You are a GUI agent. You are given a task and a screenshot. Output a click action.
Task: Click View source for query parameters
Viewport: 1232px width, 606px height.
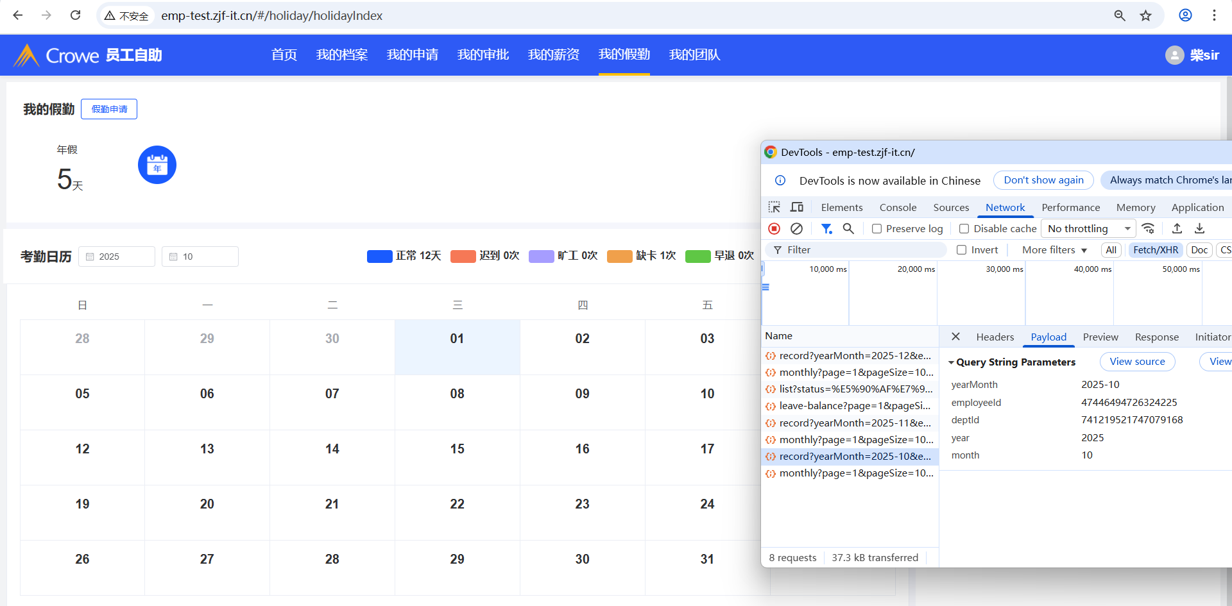(1137, 362)
